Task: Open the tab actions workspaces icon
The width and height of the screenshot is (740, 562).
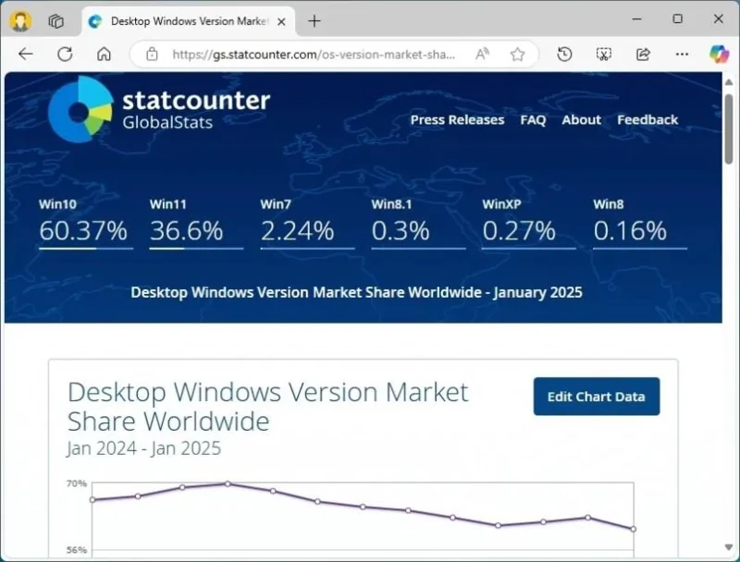Action: (x=56, y=21)
